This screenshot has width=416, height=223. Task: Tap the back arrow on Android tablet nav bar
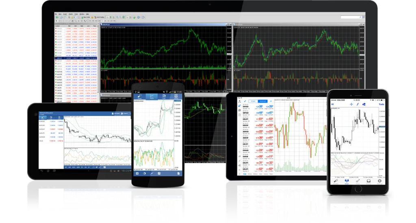pos(42,171)
